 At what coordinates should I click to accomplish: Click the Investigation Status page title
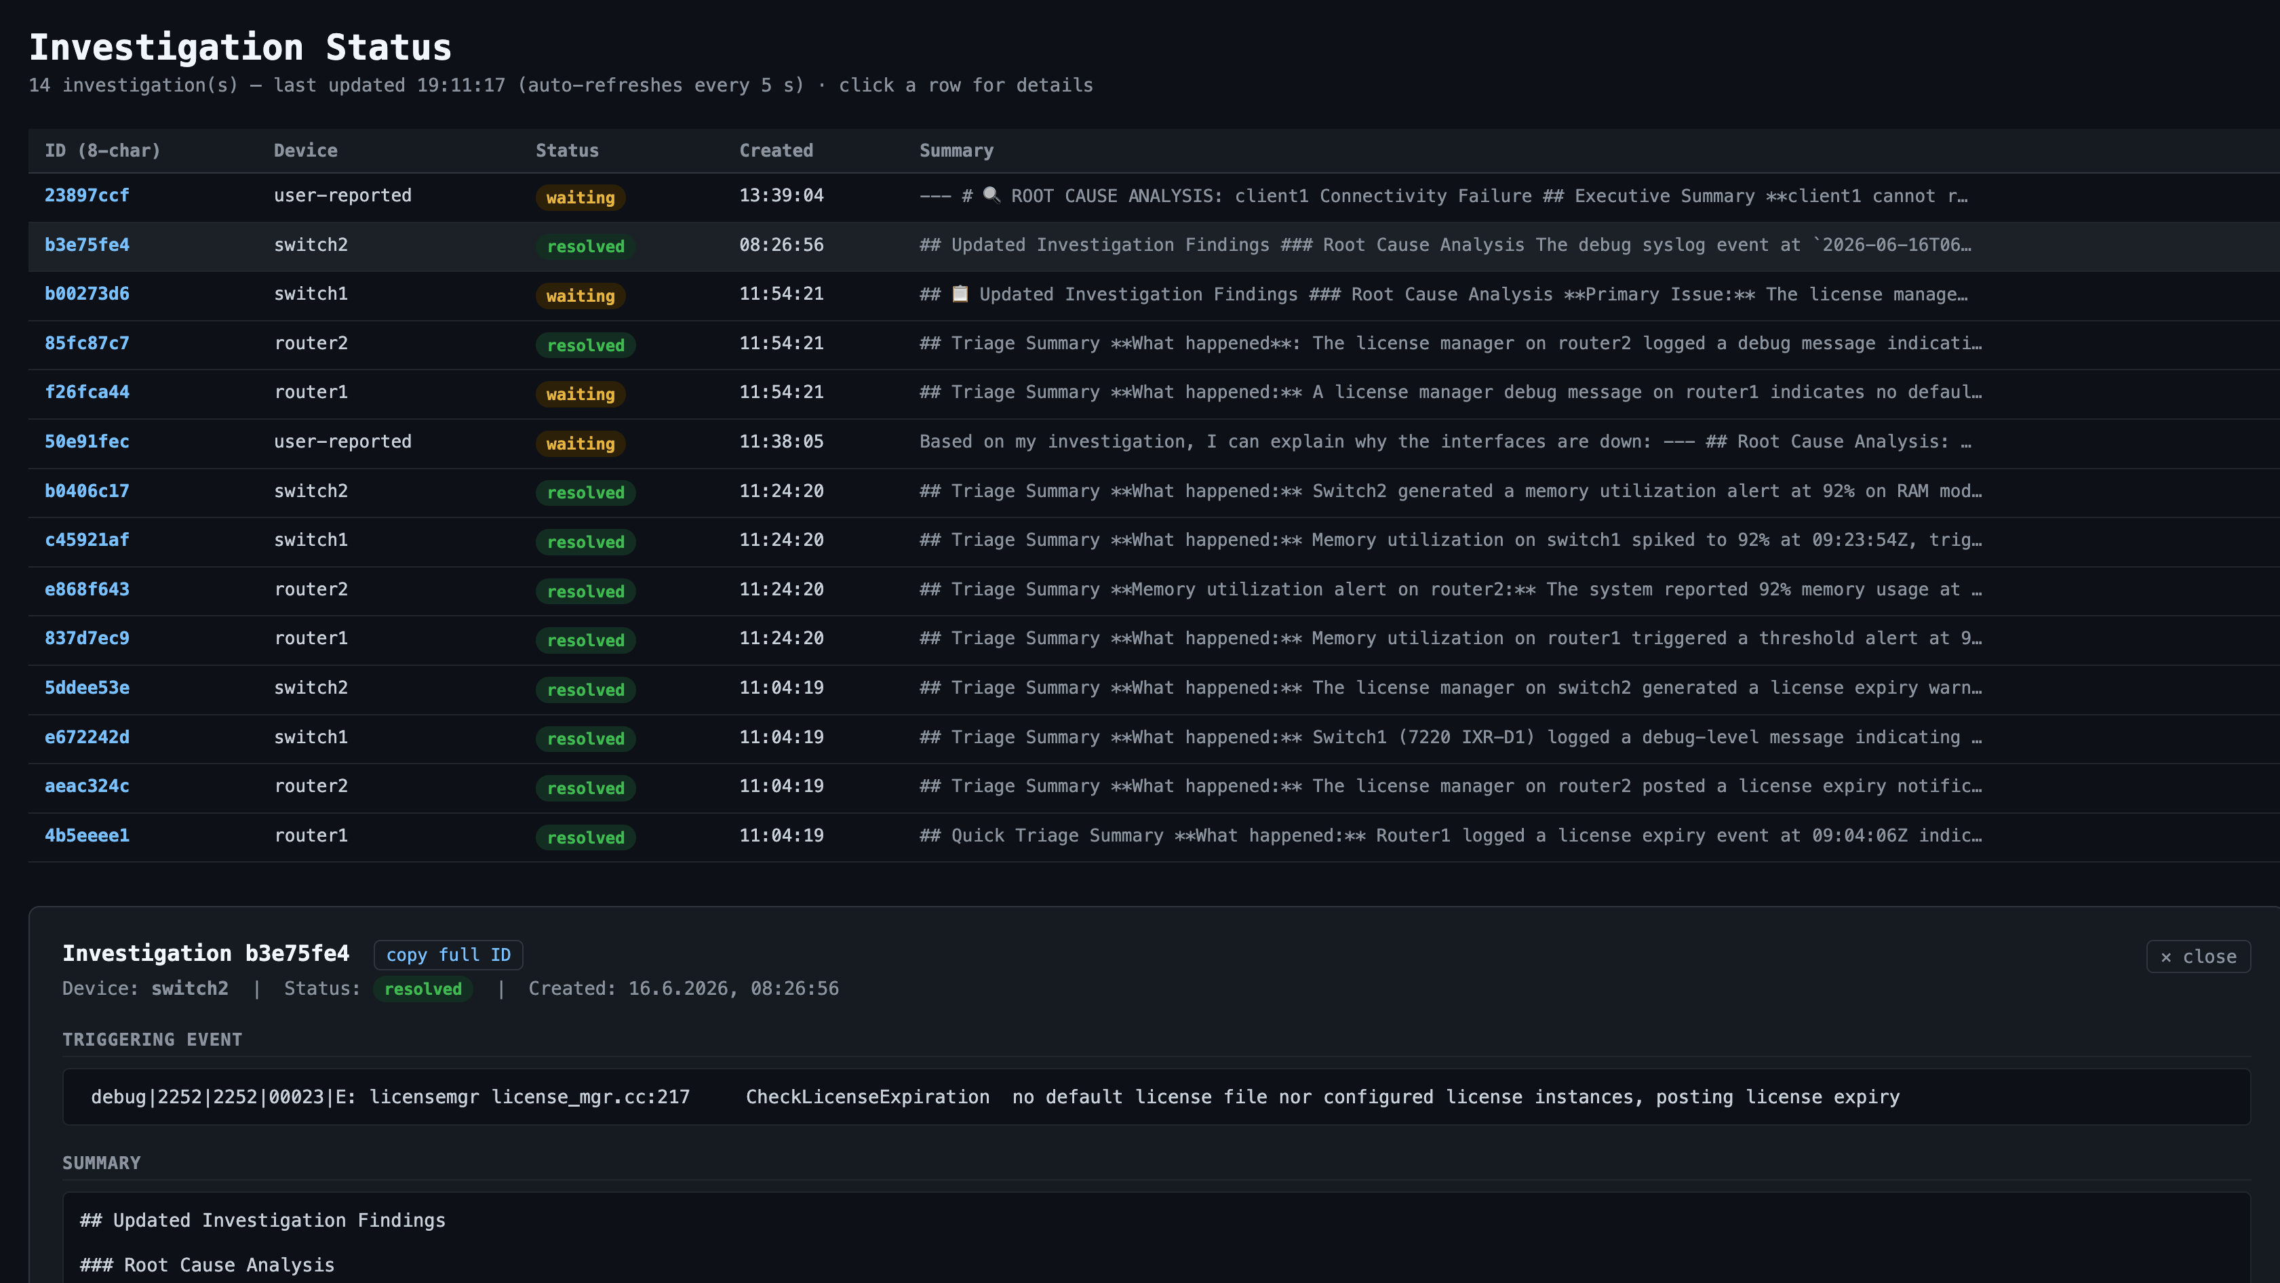click(240, 47)
